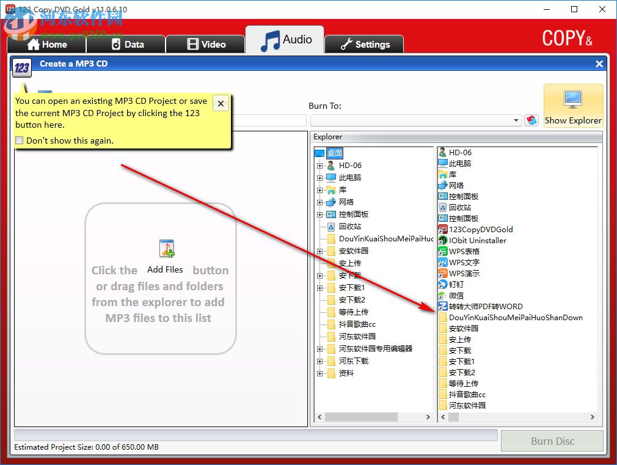Switch to the Audio tab
617x465 pixels.
285,40
